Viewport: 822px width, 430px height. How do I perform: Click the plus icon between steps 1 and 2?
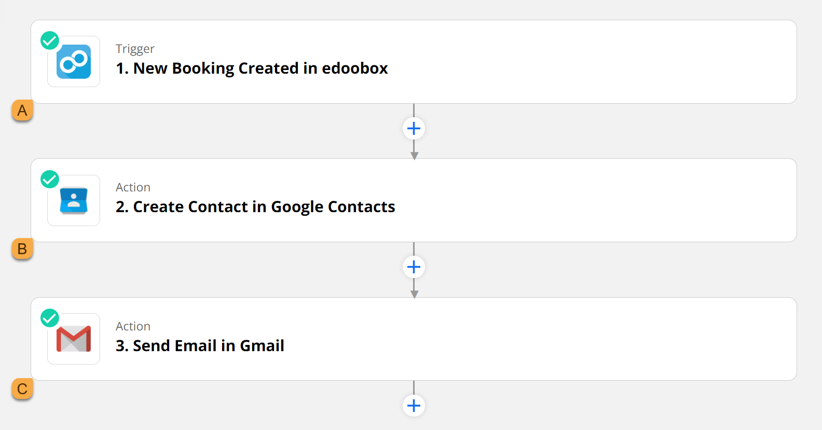pos(414,128)
